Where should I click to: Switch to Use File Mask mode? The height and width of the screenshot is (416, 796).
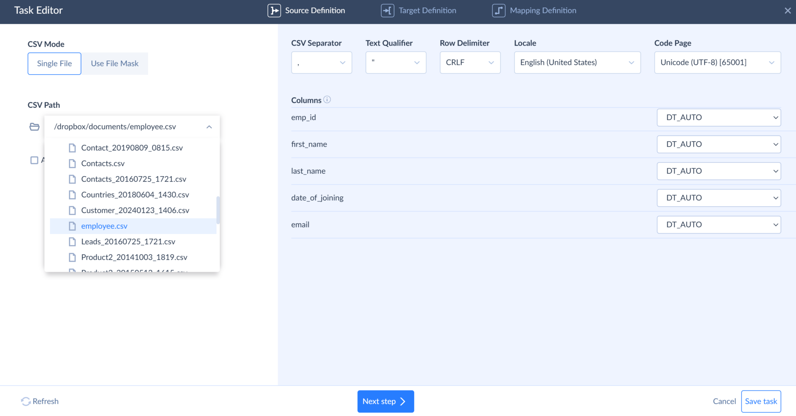click(x=114, y=63)
